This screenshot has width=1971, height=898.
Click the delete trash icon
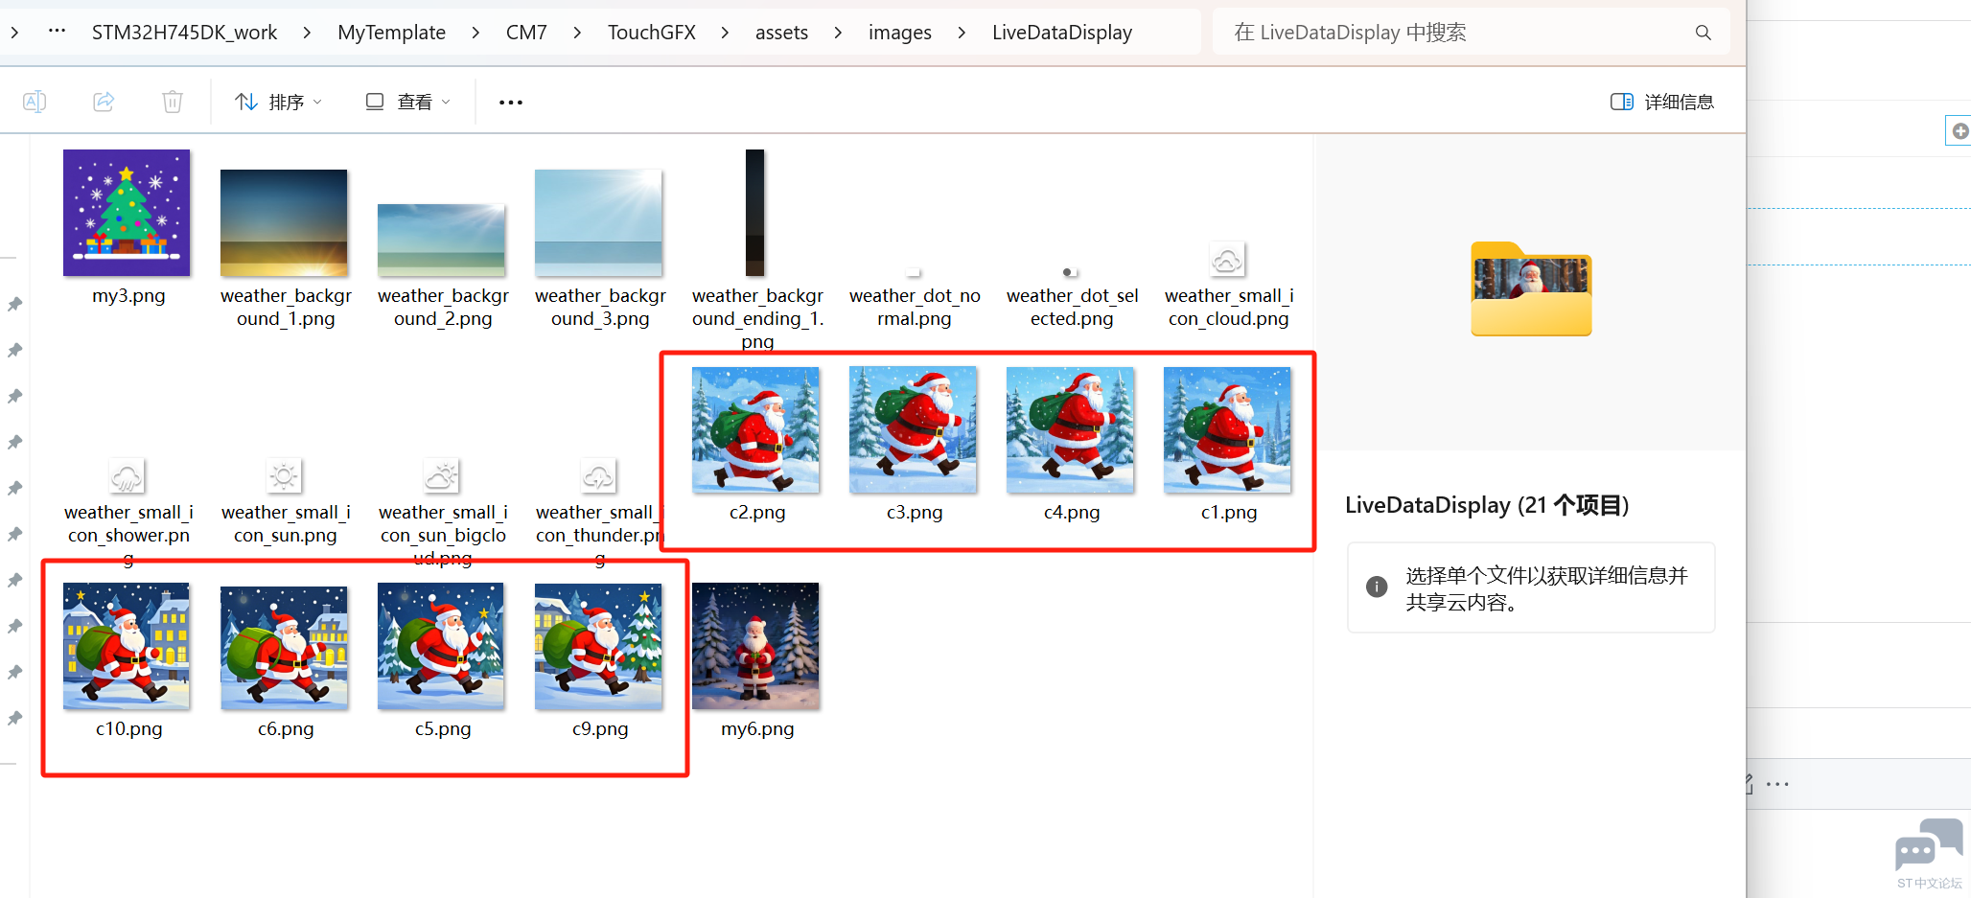coord(173,102)
